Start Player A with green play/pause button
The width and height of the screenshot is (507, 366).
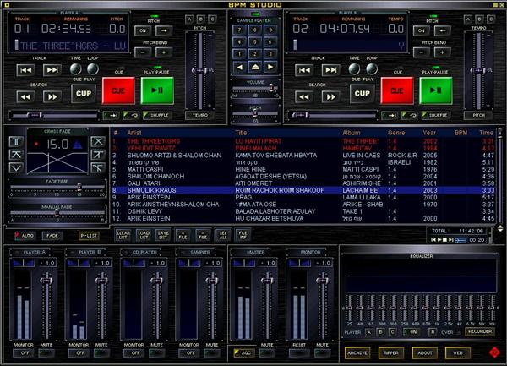point(157,90)
